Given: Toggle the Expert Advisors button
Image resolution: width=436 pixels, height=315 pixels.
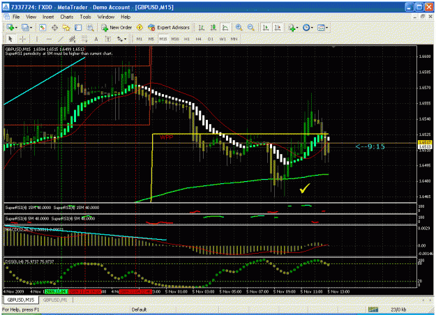Looking at the screenshot, I should click(x=169, y=27).
